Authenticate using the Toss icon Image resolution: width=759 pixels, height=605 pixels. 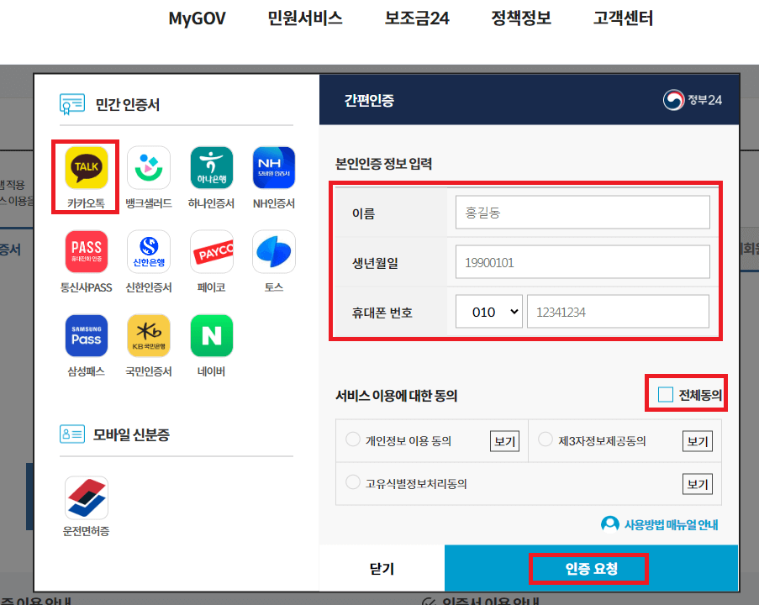[274, 251]
